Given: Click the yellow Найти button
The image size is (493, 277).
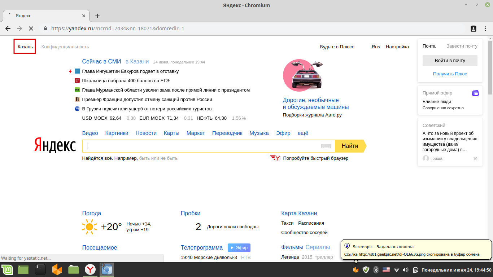Looking at the screenshot, I should tap(350, 146).
